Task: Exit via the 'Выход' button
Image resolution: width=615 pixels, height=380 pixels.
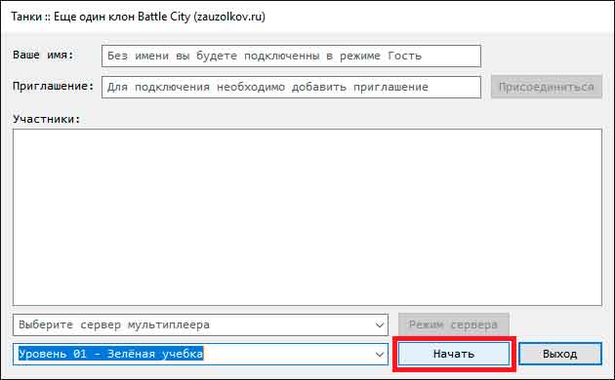Action: pos(560,354)
